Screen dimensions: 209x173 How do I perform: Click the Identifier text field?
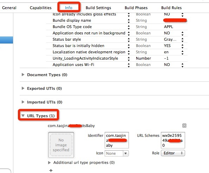(x=117, y=140)
